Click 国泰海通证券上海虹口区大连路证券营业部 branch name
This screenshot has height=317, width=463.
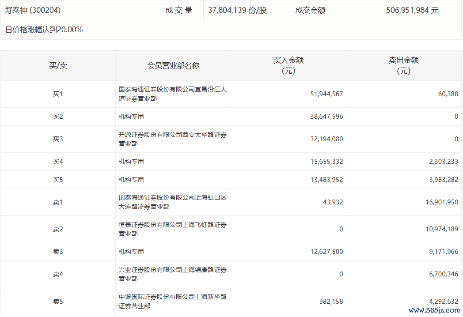172,202
